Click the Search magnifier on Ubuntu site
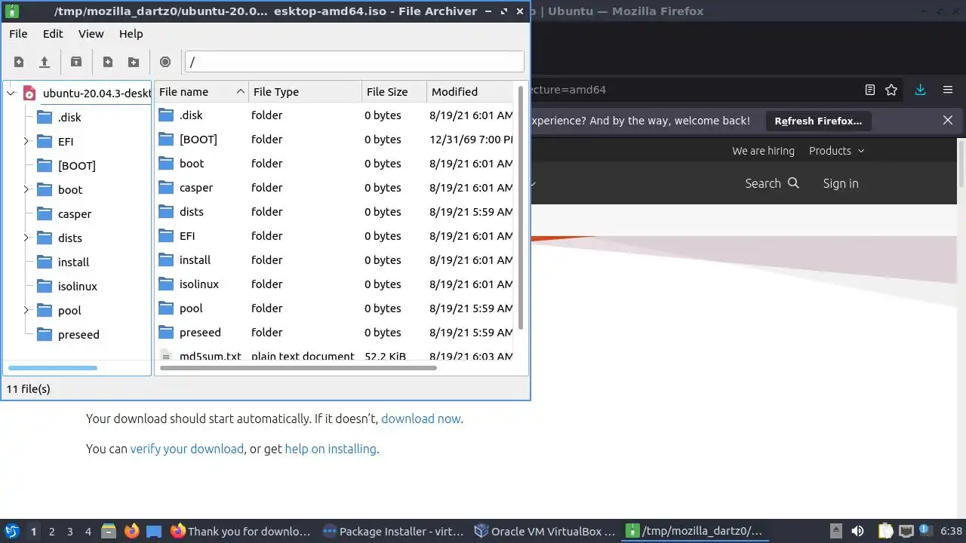 793,183
